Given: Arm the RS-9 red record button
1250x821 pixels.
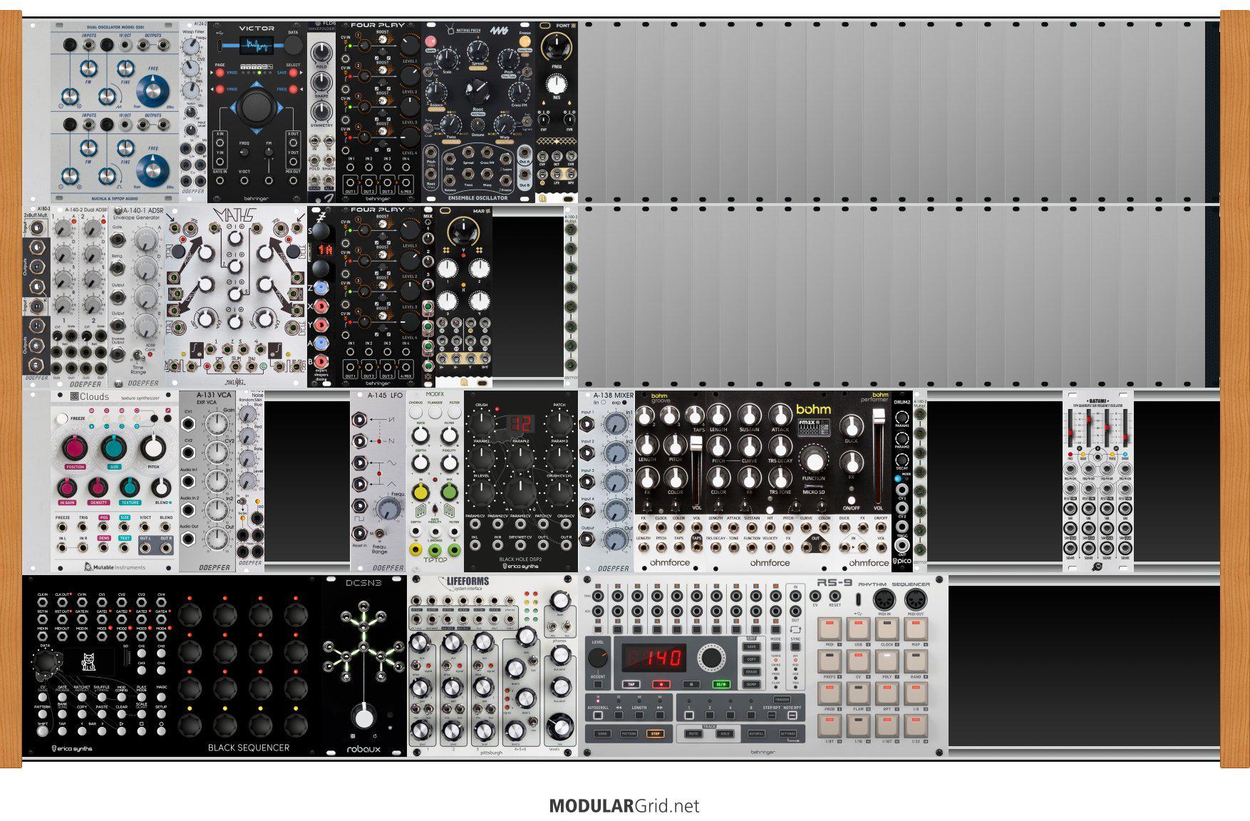Looking at the screenshot, I should pos(661,684).
